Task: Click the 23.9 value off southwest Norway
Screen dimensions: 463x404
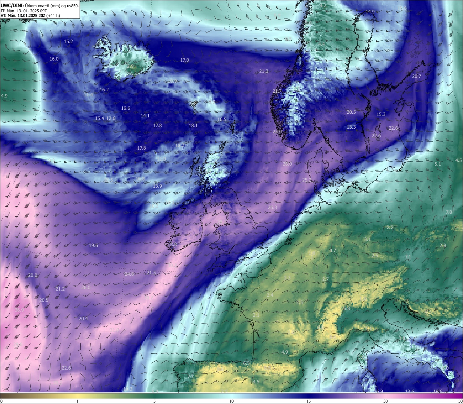Action: click(277, 132)
